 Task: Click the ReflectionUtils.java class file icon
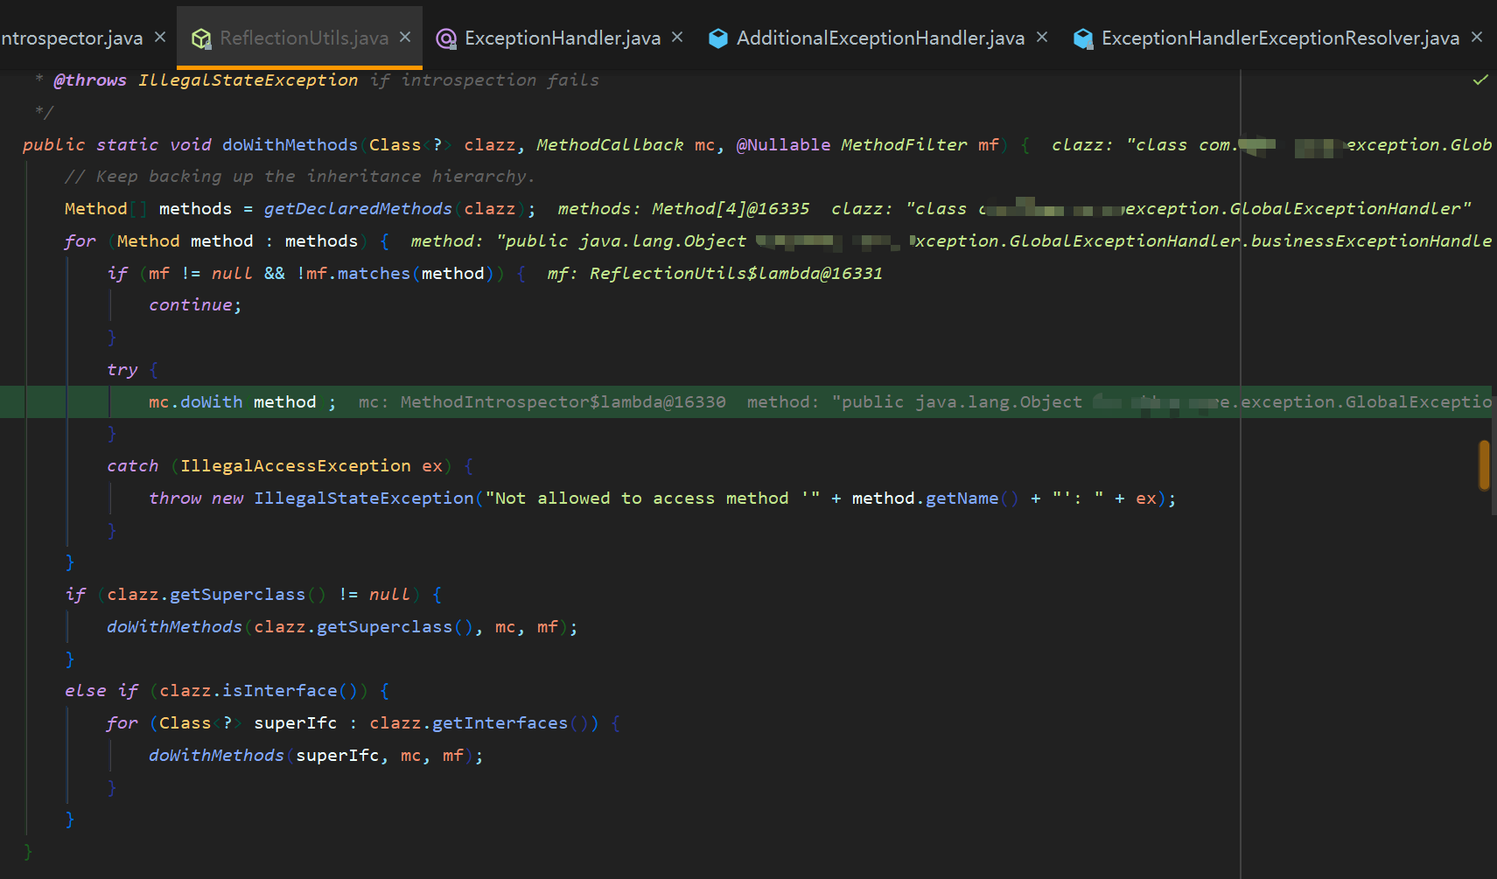point(201,38)
